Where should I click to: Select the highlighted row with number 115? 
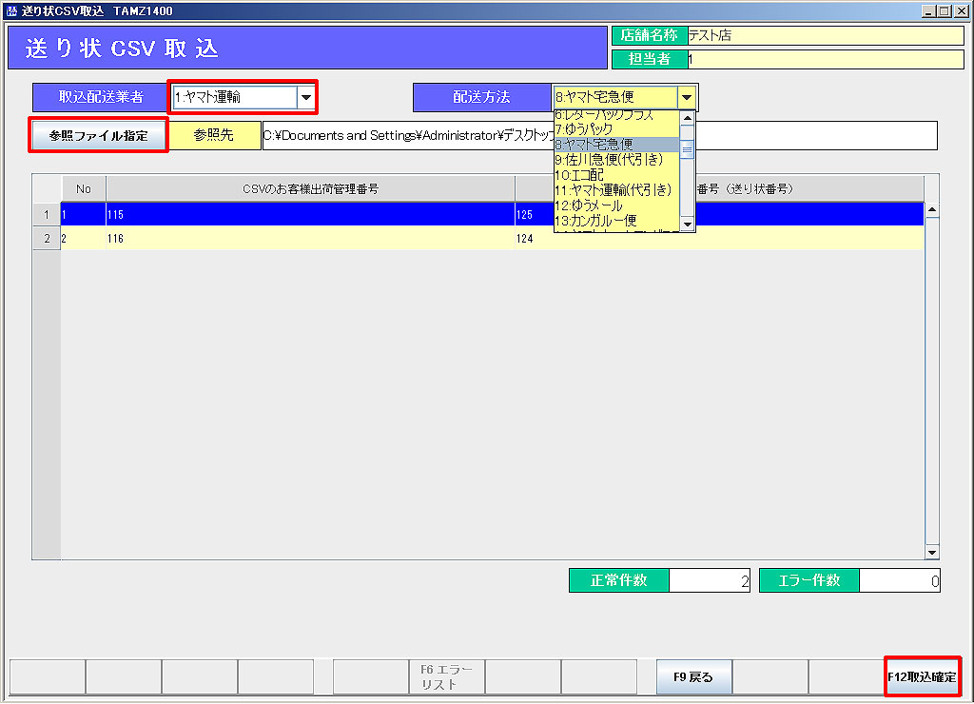tap(285, 215)
